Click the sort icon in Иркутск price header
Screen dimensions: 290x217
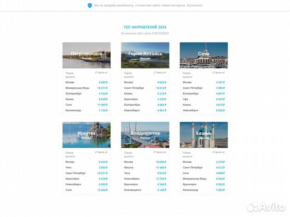(96, 152)
